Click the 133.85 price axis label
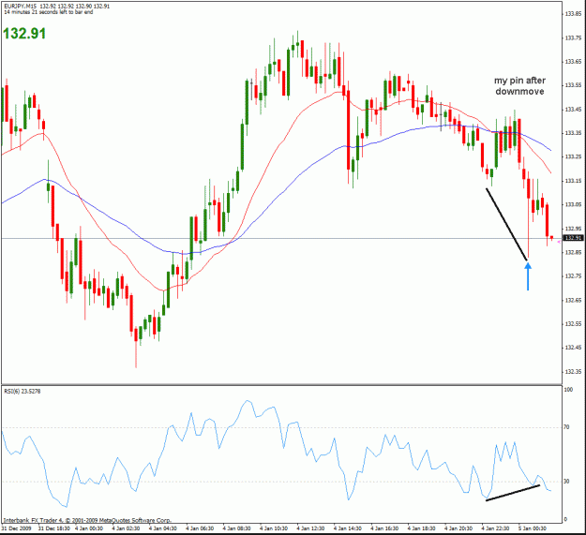Screen dimensions: 586x535 [573, 14]
